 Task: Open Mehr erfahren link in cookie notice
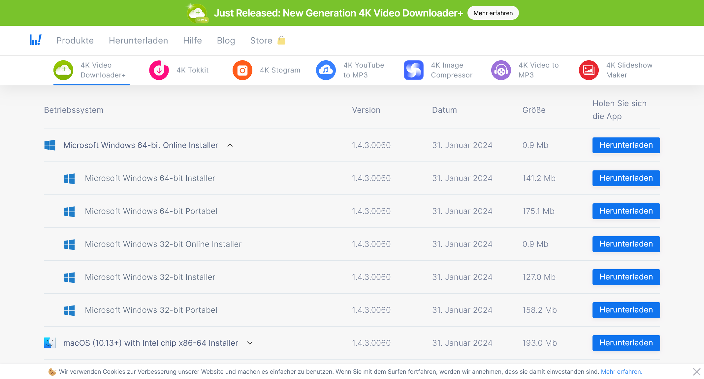621,372
